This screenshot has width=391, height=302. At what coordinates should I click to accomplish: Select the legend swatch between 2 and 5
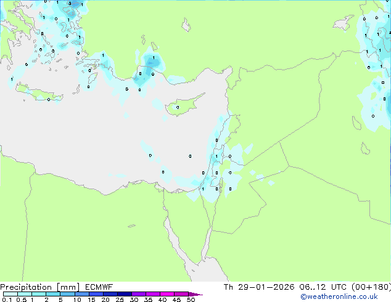click(x=53, y=294)
